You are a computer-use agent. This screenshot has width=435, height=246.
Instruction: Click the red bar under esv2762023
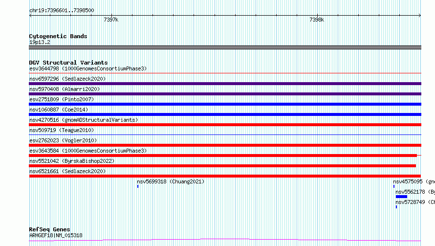click(225, 145)
